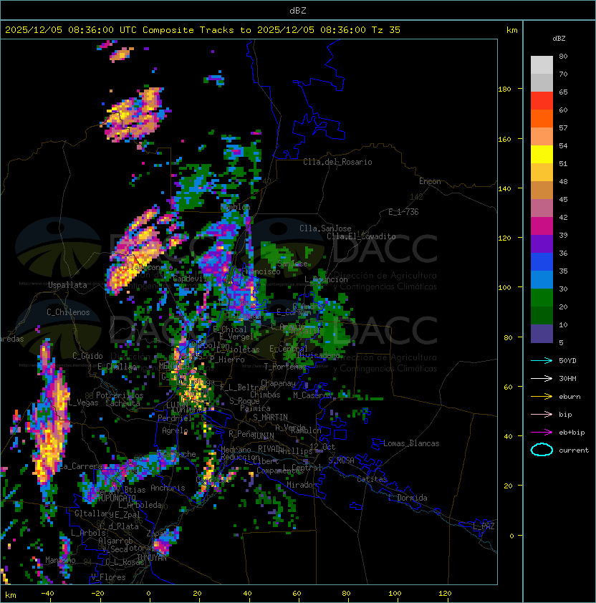Click the 'eburn' legend label
This screenshot has width=596, height=603.
[x=569, y=397]
